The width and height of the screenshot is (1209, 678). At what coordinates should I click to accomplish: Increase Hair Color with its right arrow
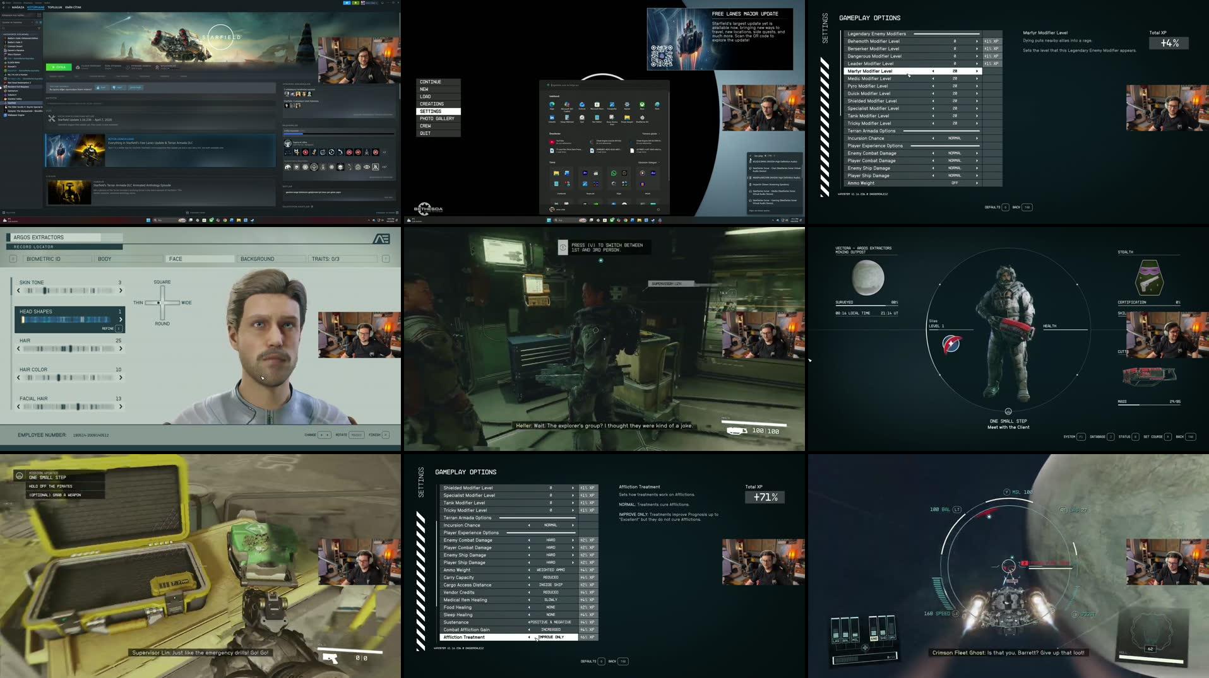pyautogui.click(x=121, y=378)
